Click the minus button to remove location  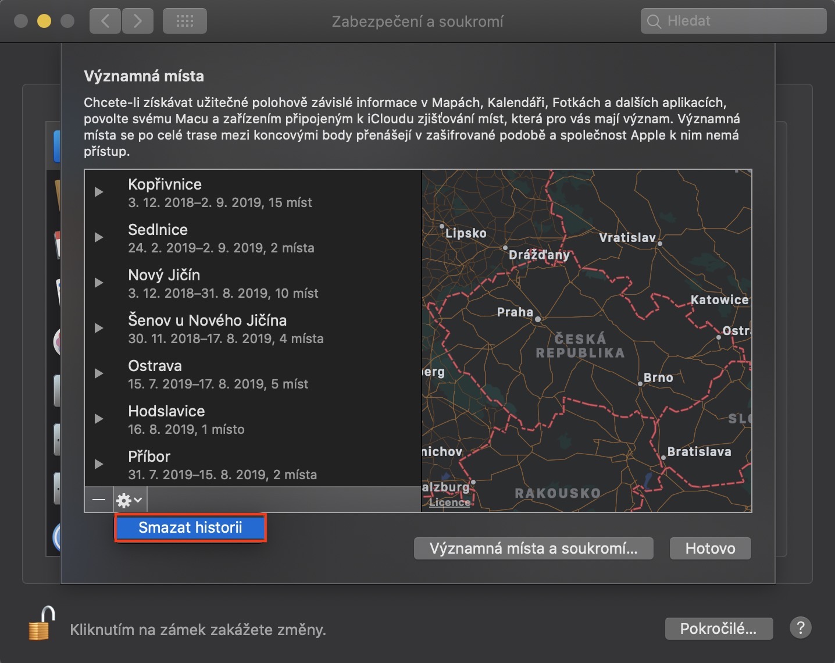pyautogui.click(x=99, y=500)
